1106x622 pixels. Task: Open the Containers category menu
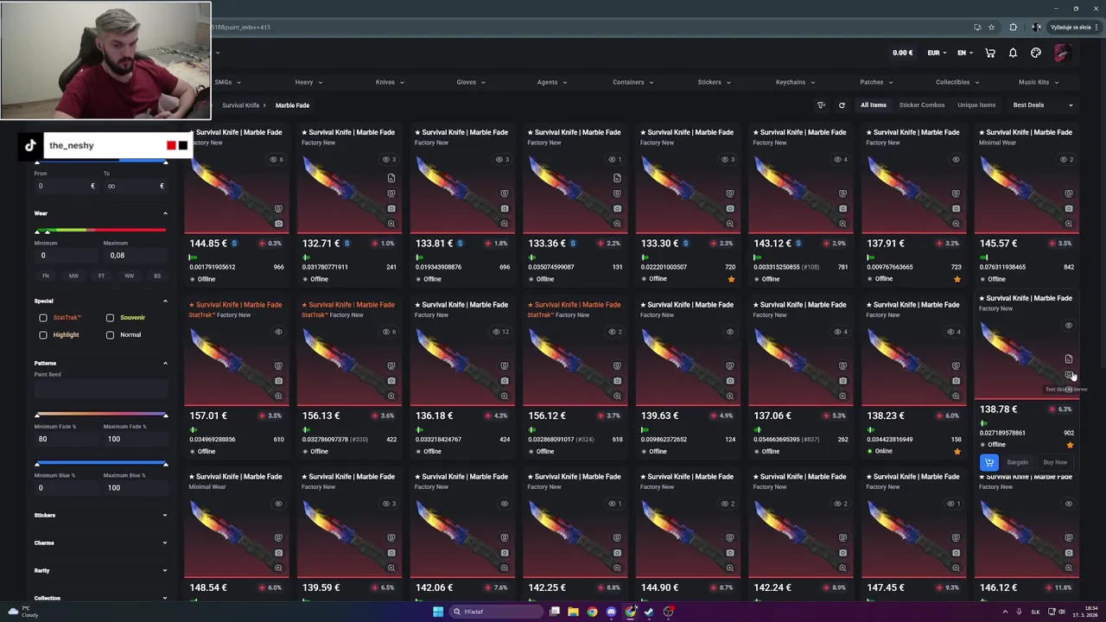pos(633,82)
